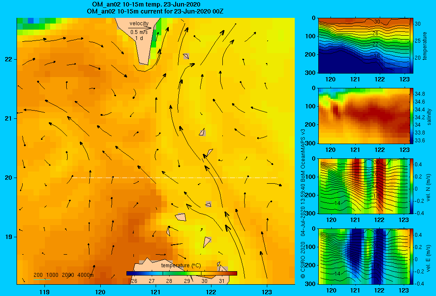The image size is (436, 296).
Task: Click the 'vel. N (m/s)' color scale bar
Action: (x=412, y=186)
